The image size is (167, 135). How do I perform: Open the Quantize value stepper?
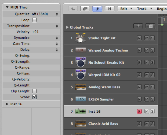(57, 14)
